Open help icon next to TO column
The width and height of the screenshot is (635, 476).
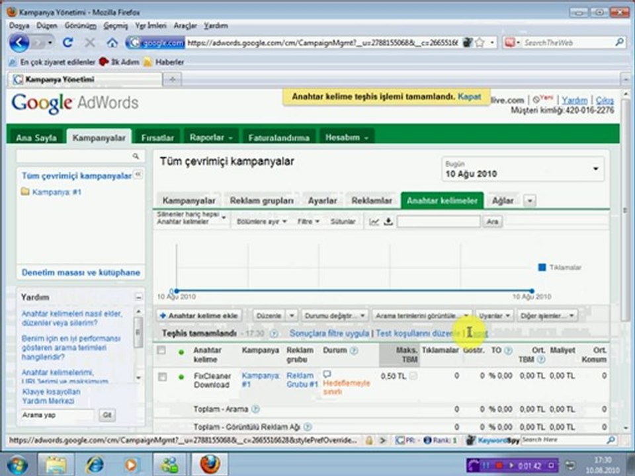pos(508,350)
